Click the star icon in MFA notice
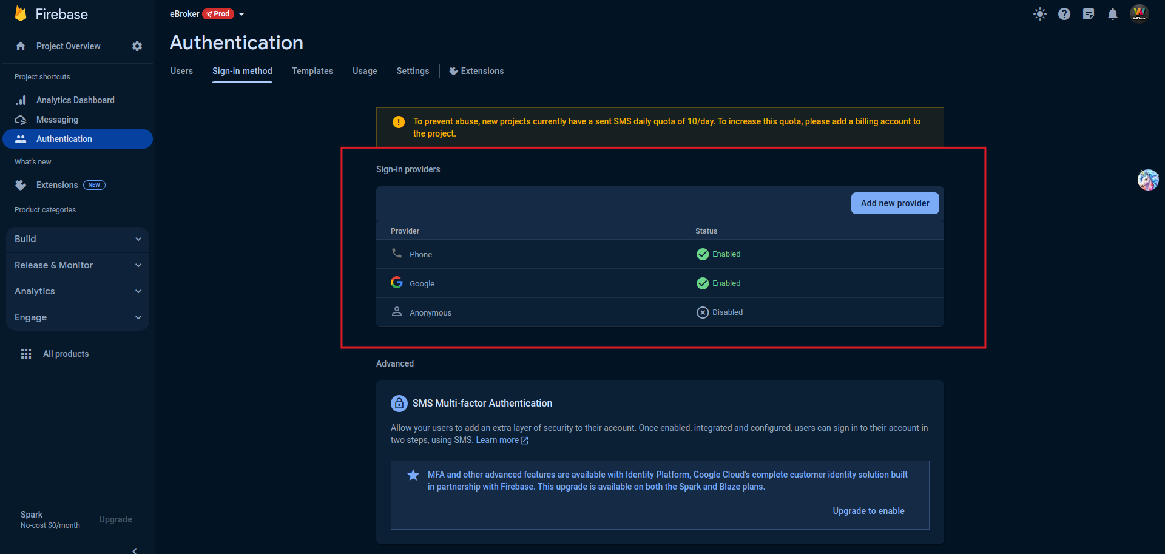This screenshot has width=1165, height=554. coord(413,475)
